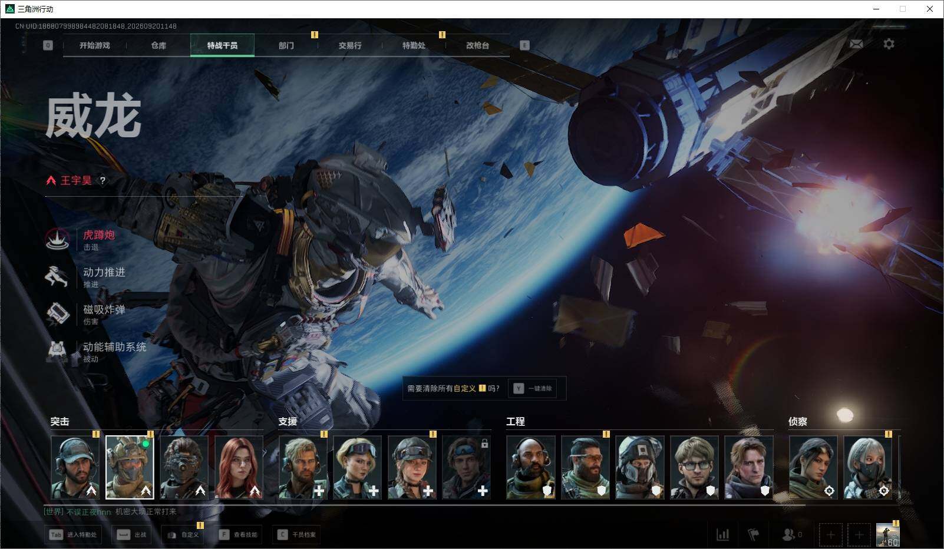Click the world chat message line
The image size is (944, 549).
(x=110, y=512)
